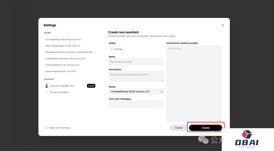The image size is (274, 151).
Task: Select openchat/openchat-3.5-0106 model
Action: (x=60, y=71)
